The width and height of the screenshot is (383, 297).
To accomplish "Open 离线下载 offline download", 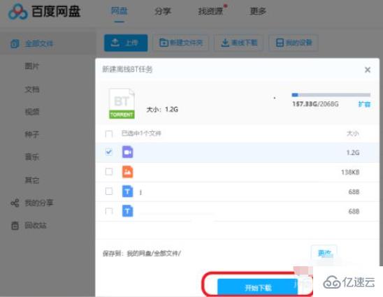I will 239,43.
